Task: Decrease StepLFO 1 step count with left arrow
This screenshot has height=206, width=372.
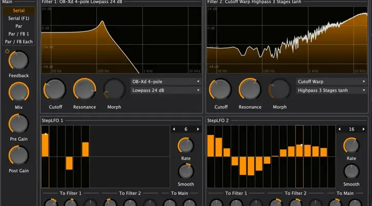Action: coord(174,129)
